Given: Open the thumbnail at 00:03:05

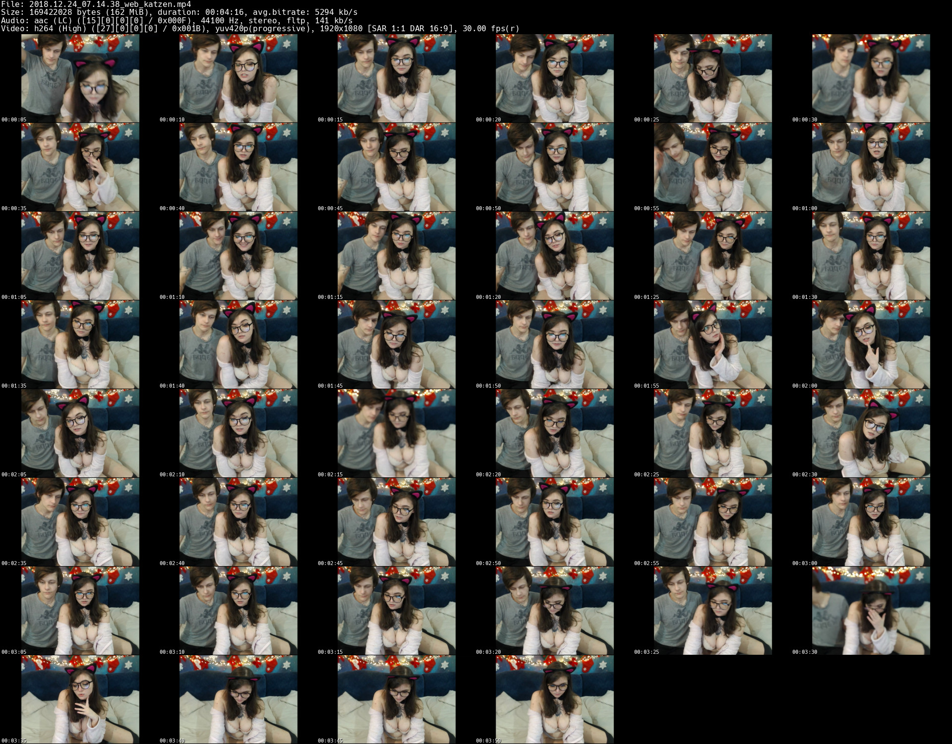Looking at the screenshot, I should pos(80,611).
